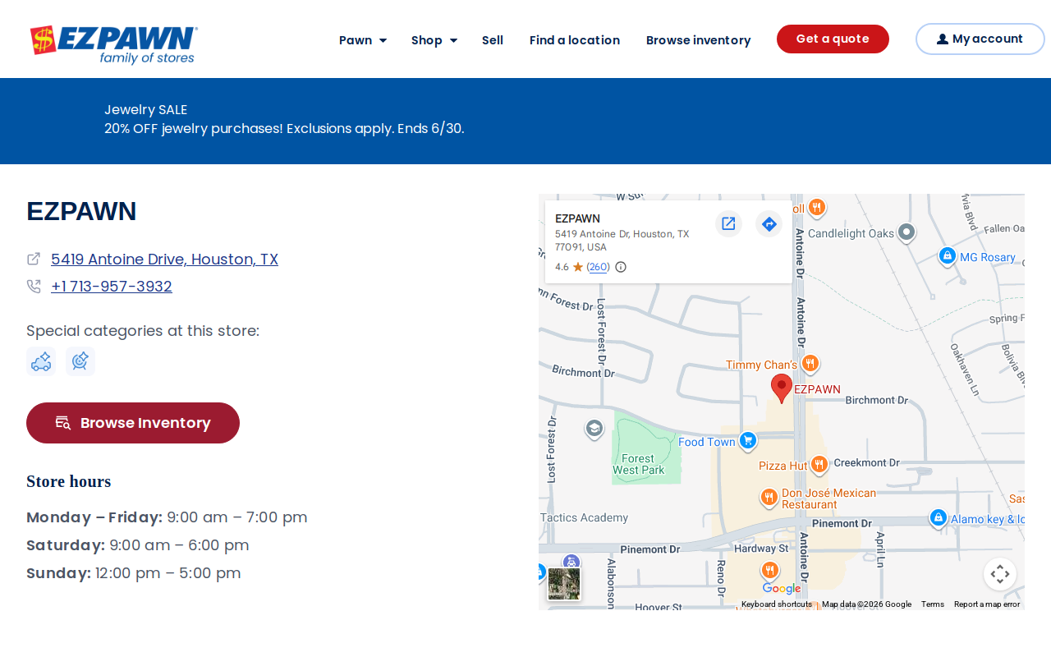
Task: Open larger map via external icon
Action: coord(728,223)
